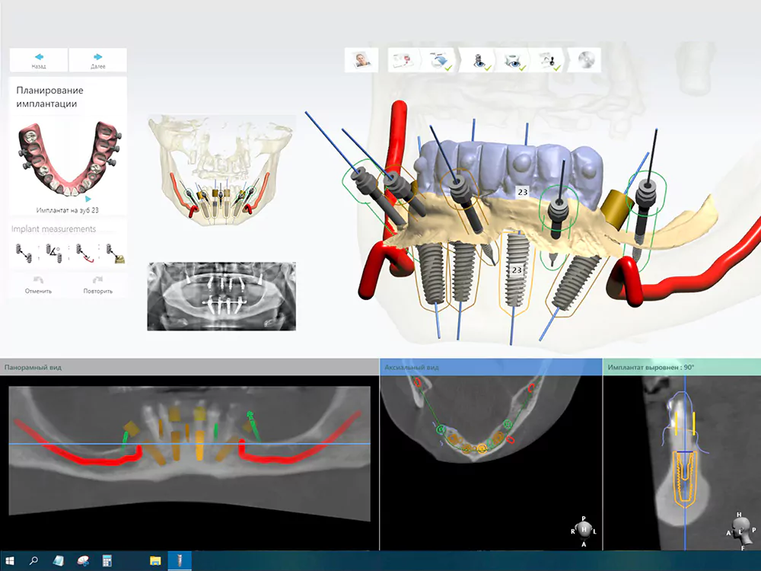Undo with the Отменить button
The image size is (761, 571).
pyautogui.click(x=38, y=285)
